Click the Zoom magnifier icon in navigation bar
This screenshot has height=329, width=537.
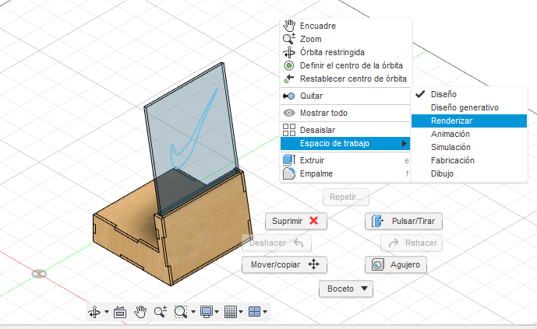(161, 312)
